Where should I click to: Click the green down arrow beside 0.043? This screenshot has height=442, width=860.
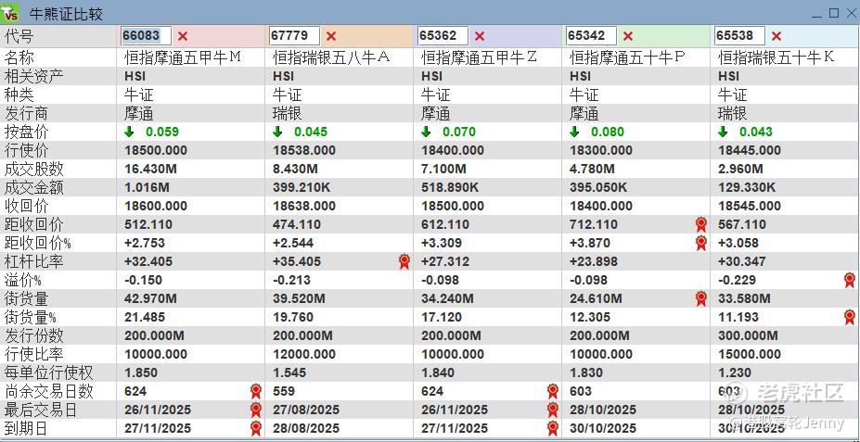point(723,132)
